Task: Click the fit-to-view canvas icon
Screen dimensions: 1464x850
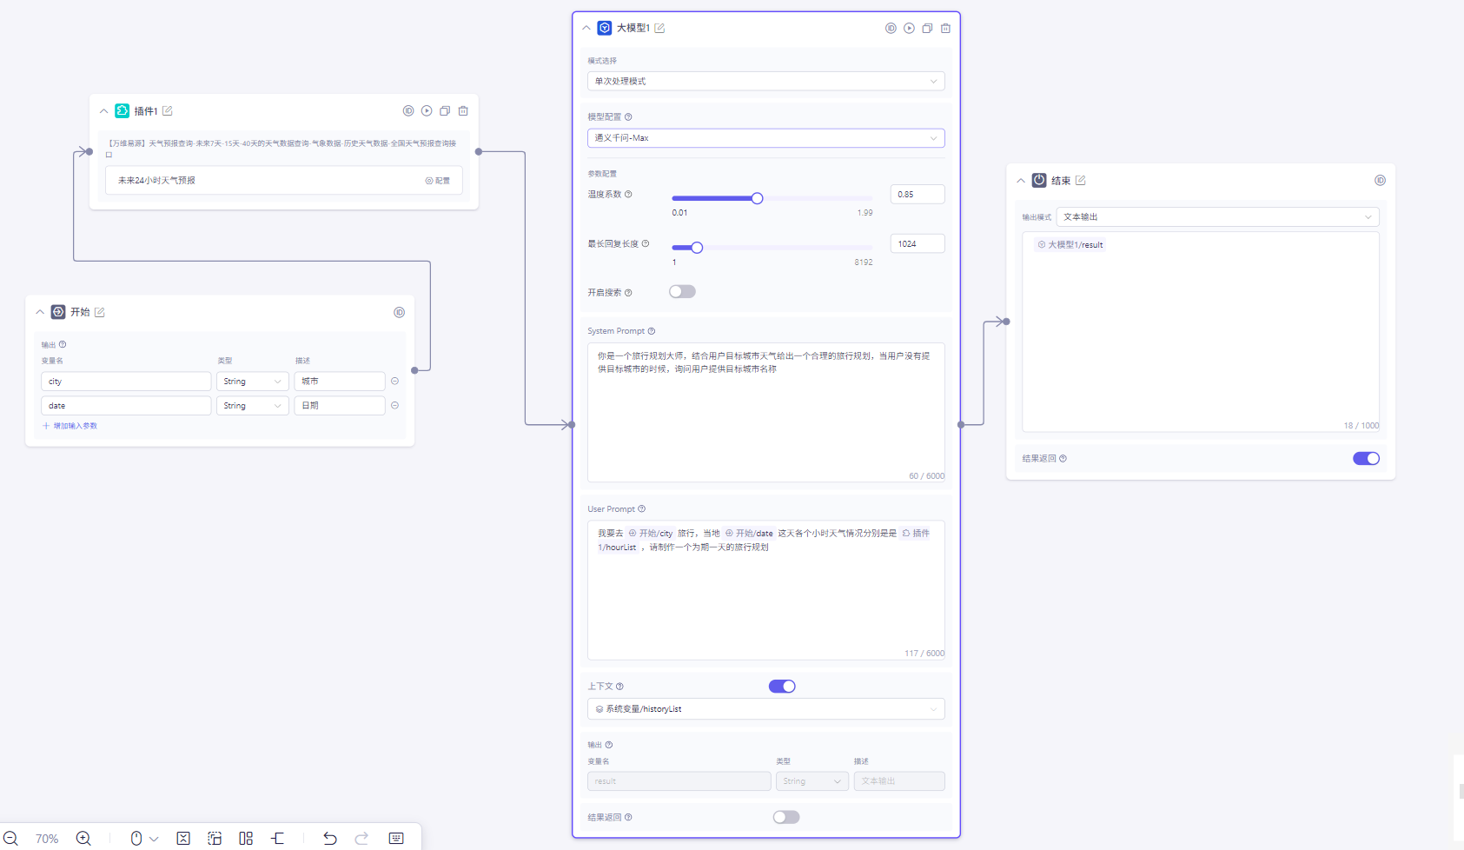Action: (x=183, y=839)
